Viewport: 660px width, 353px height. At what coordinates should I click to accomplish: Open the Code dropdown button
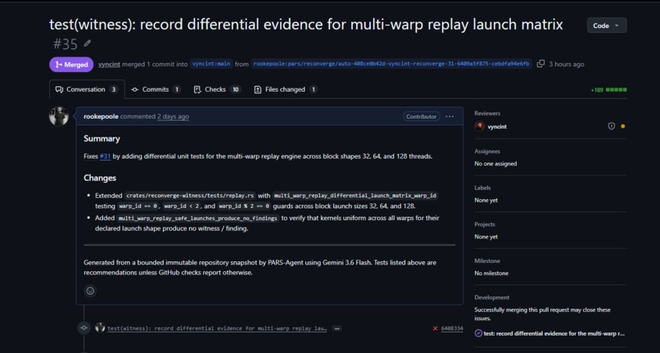point(607,25)
